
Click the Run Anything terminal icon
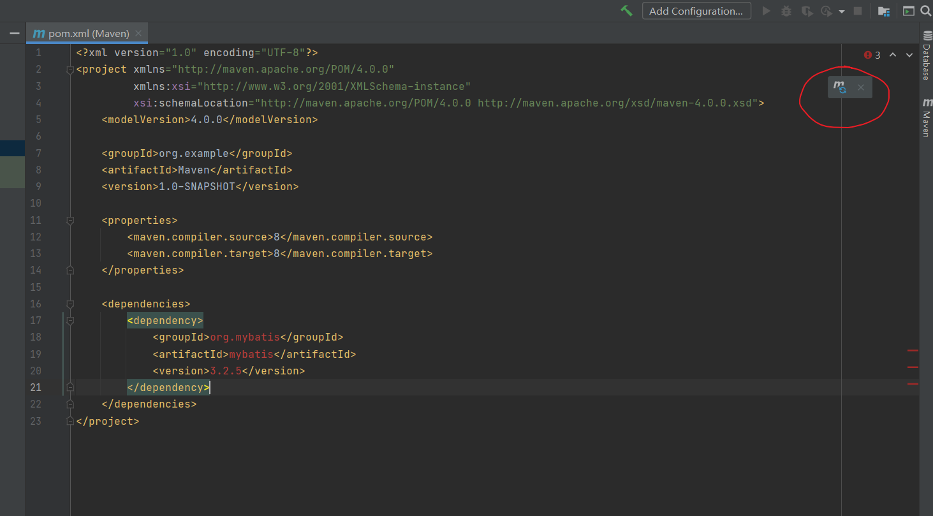tap(909, 11)
